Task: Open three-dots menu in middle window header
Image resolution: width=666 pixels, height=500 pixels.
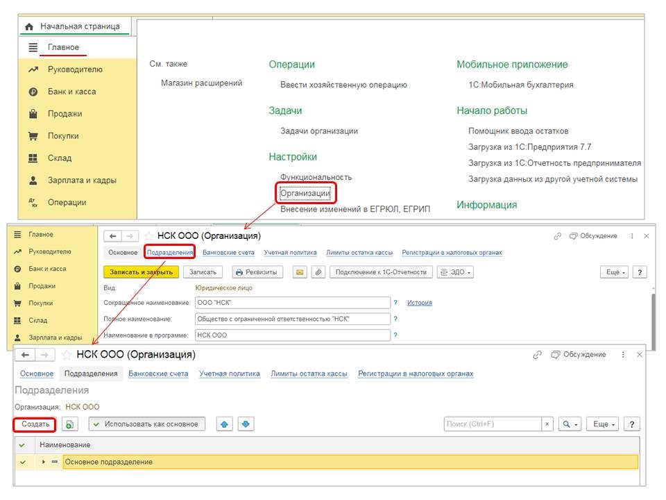Action: click(x=631, y=236)
